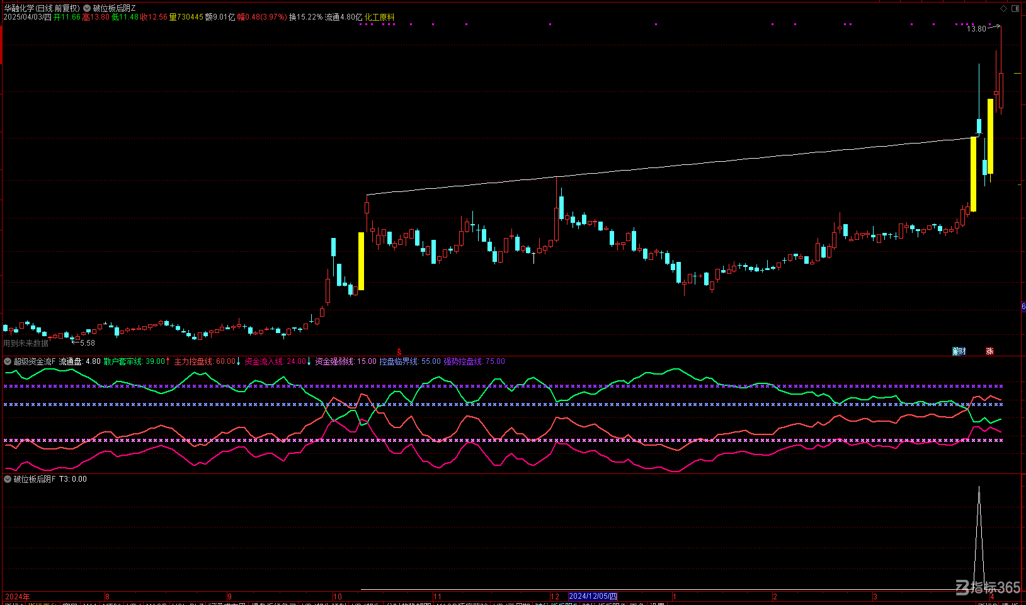Image resolution: width=1026 pixels, height=605 pixels.
Task: Click month 11 on the time axis
Action: (438, 597)
